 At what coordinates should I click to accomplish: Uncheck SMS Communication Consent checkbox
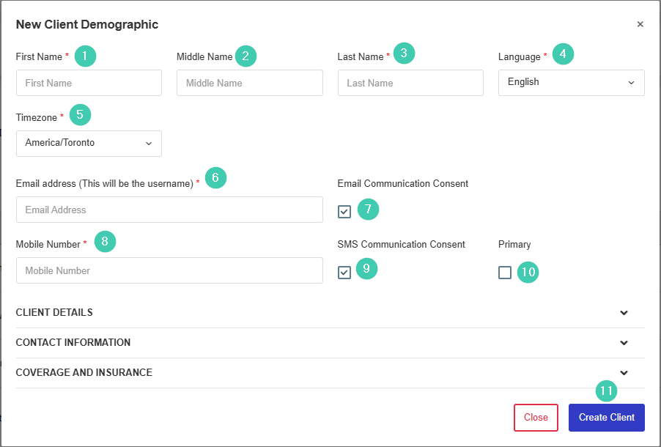point(344,273)
